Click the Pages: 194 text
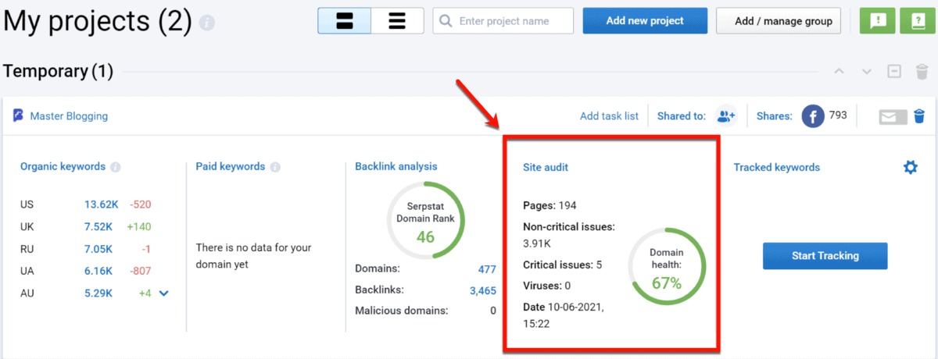938x359 pixels. tap(550, 205)
